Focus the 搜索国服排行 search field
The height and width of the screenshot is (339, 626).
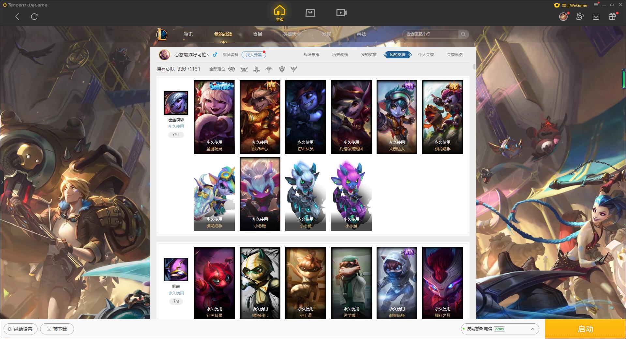coord(430,34)
